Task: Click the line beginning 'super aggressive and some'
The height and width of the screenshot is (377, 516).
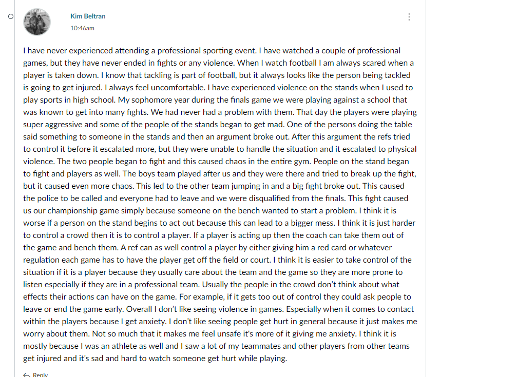Action: 218,125
